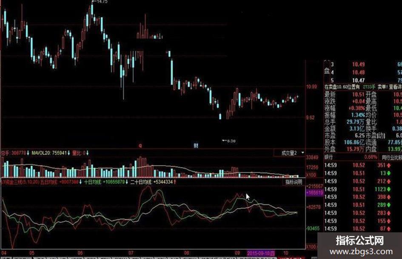
Task: Click the 涨幅 value +0.38%
Action: point(356,108)
